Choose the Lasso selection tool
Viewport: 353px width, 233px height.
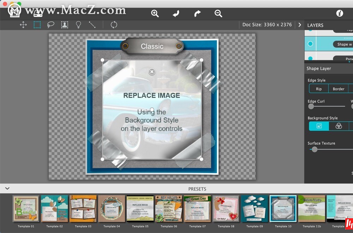(x=51, y=25)
